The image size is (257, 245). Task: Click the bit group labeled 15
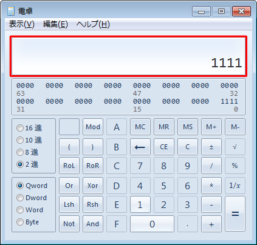[142, 101]
